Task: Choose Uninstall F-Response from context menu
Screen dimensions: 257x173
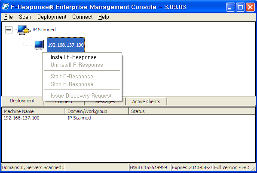Action: (82, 65)
